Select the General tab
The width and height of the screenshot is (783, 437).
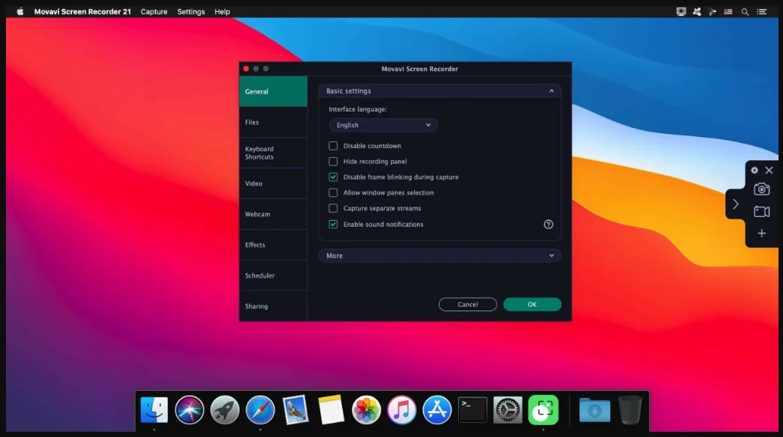pos(273,91)
